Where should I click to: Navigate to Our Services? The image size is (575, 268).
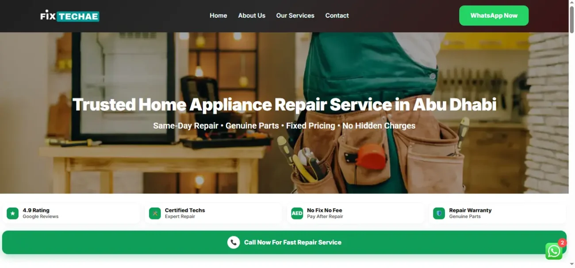pos(295,15)
